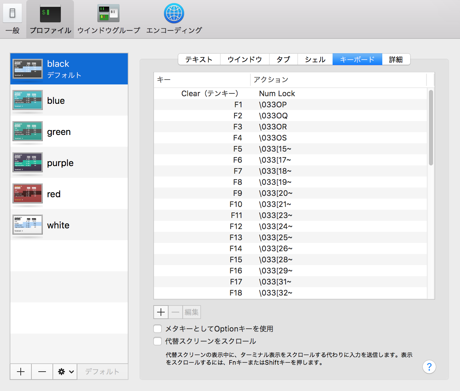460x391 pixels.
Task: Open the 一般 General preferences pane
Action: click(x=12, y=19)
